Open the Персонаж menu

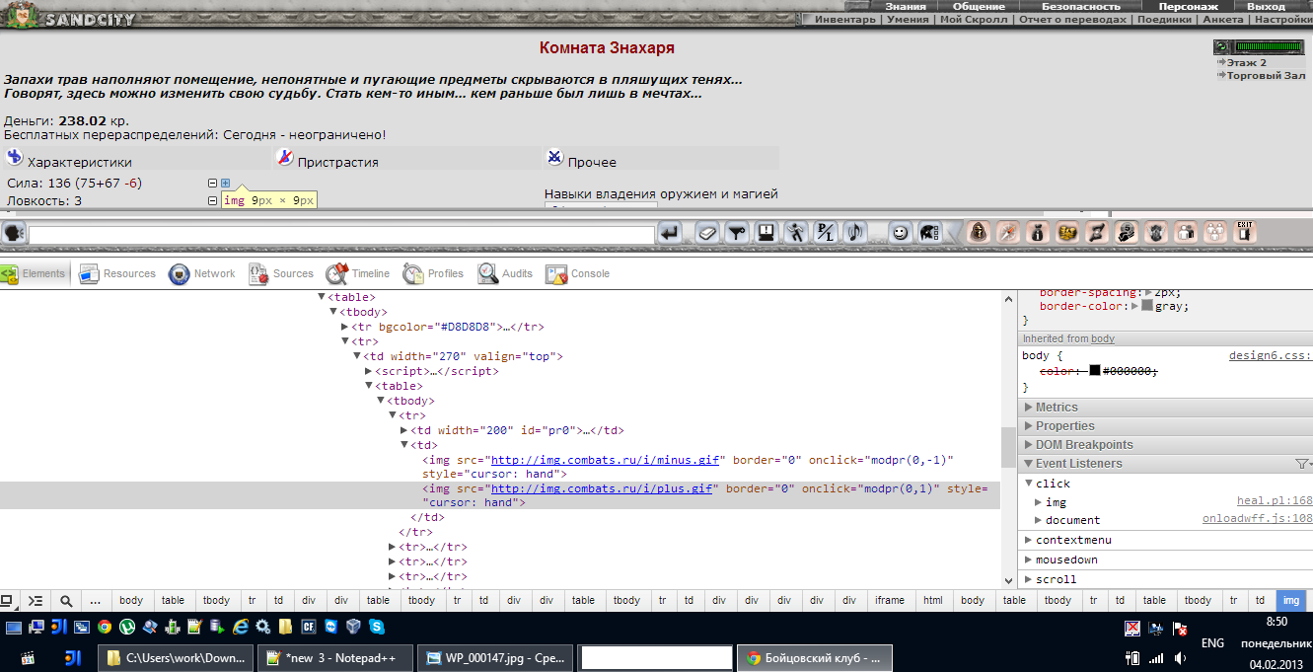coord(1189,6)
